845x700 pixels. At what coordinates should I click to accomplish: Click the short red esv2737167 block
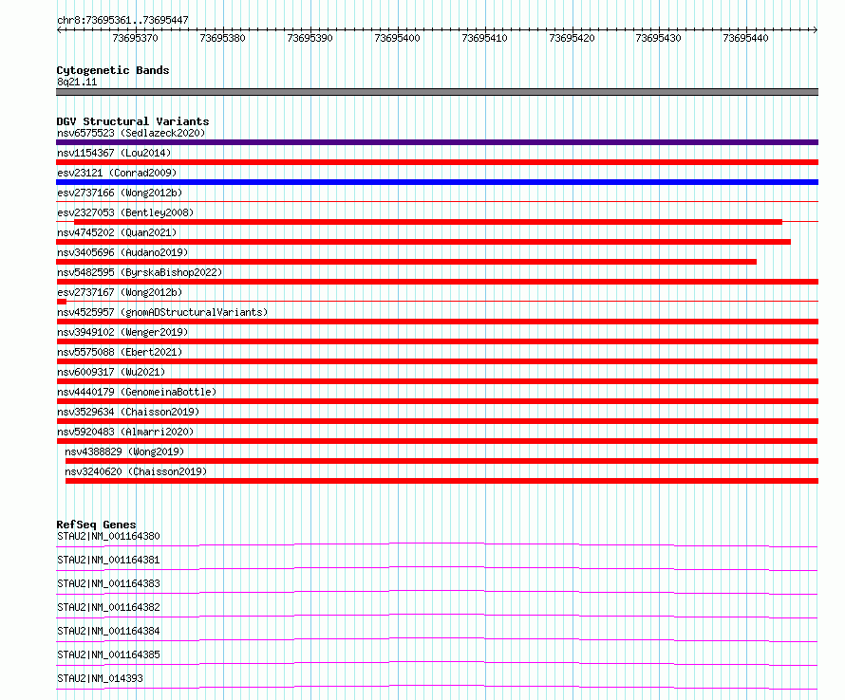tap(62, 302)
